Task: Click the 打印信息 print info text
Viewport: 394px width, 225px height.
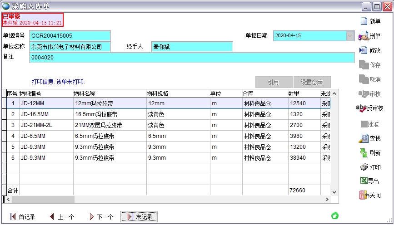Action: pos(58,82)
